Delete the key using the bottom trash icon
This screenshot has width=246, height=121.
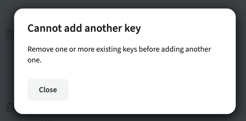click(10, 107)
